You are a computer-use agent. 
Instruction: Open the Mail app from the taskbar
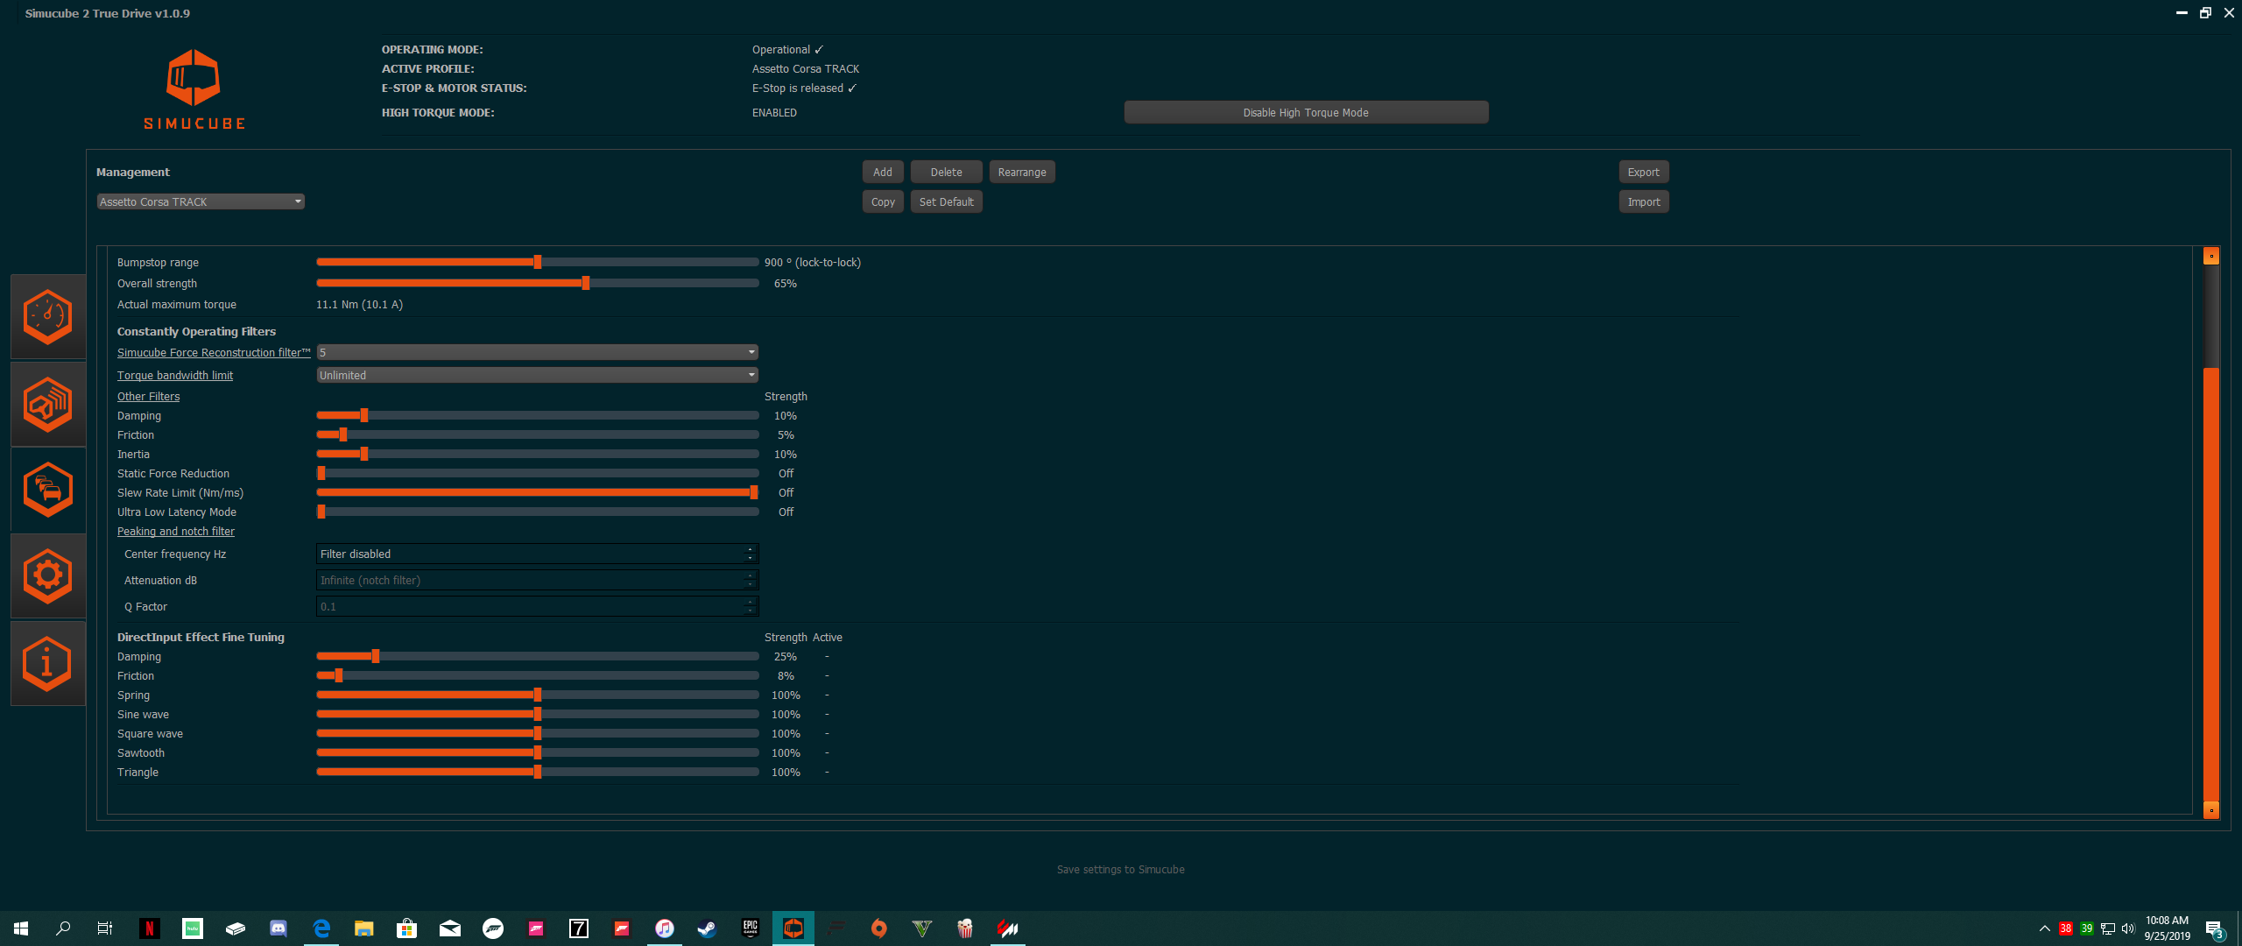[450, 928]
